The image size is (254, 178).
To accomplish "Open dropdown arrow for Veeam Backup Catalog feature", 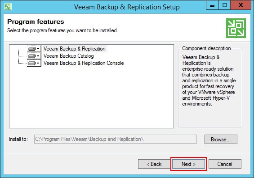I will pyautogui.click(x=38, y=56).
